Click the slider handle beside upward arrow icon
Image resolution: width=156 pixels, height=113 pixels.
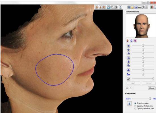point(143,49)
